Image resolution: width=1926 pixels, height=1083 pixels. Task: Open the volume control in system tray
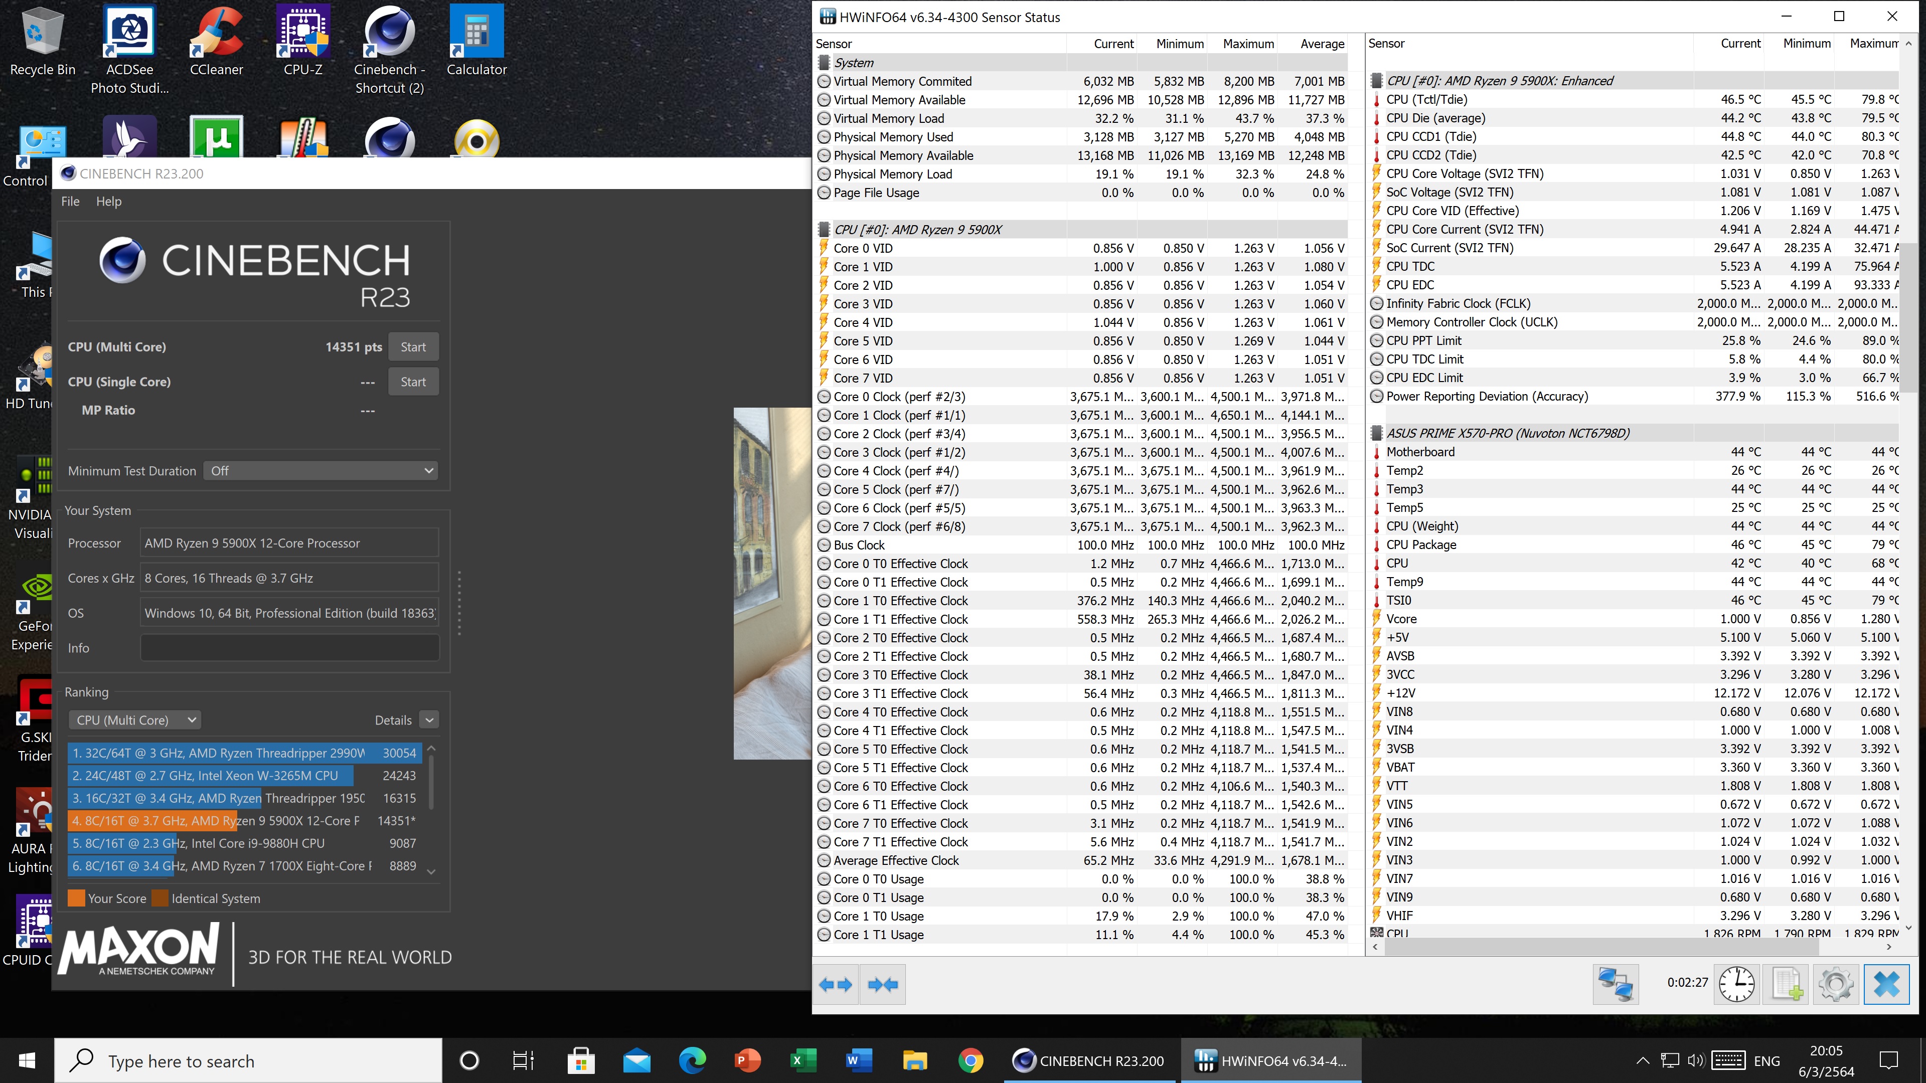pos(1696,1060)
